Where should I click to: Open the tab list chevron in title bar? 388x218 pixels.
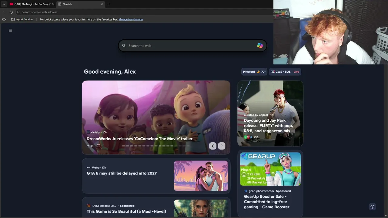tap(4, 4)
